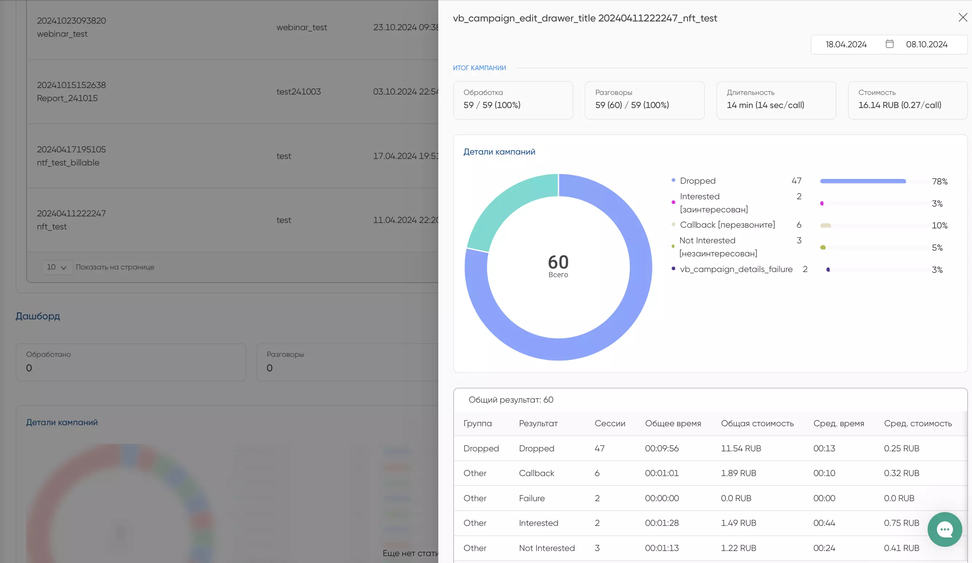Click the calendar icon in date range
This screenshot has height=563, width=972.
click(x=889, y=44)
